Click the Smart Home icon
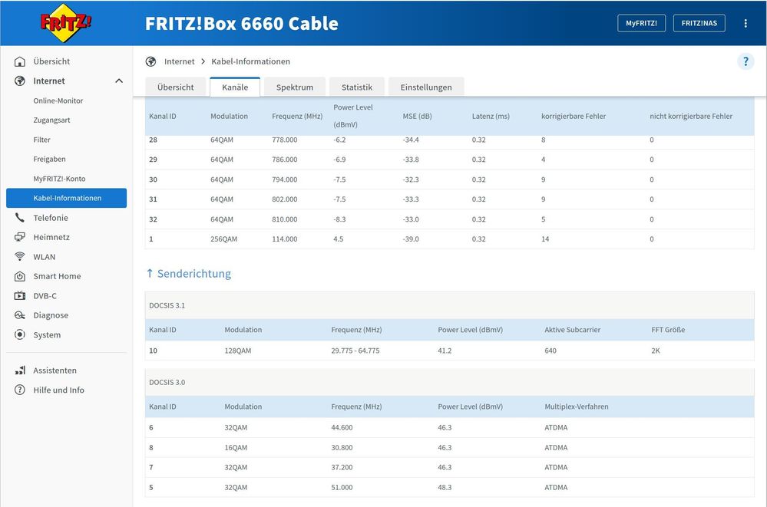 pyautogui.click(x=20, y=276)
